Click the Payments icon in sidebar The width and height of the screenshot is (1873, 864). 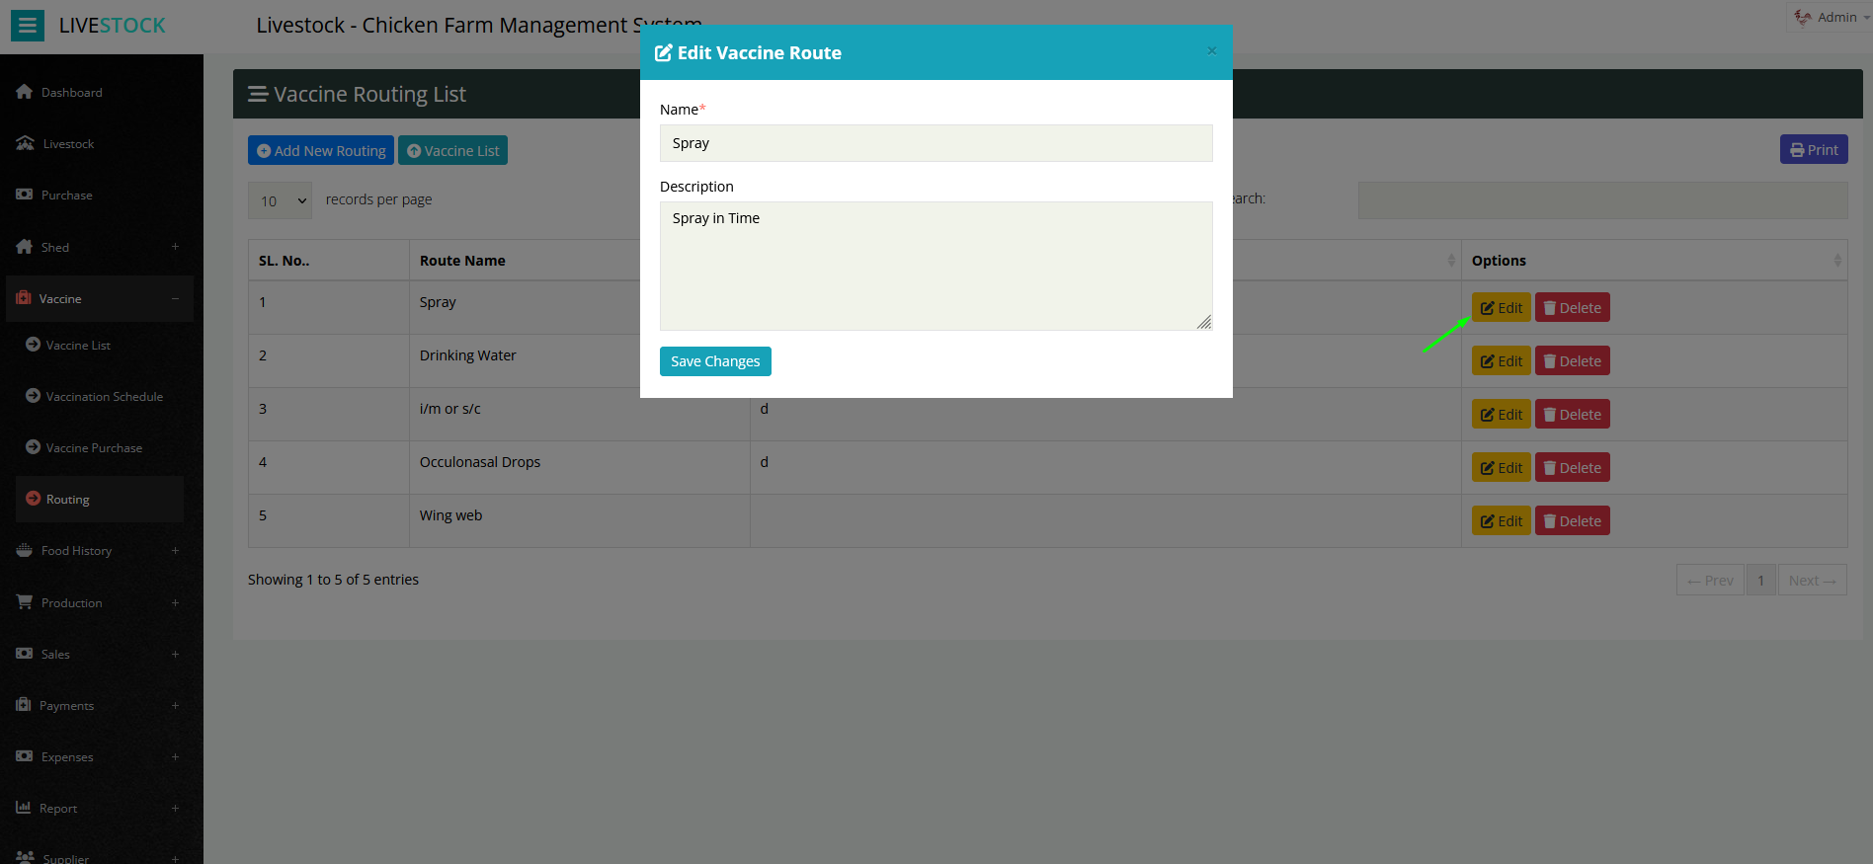click(24, 705)
